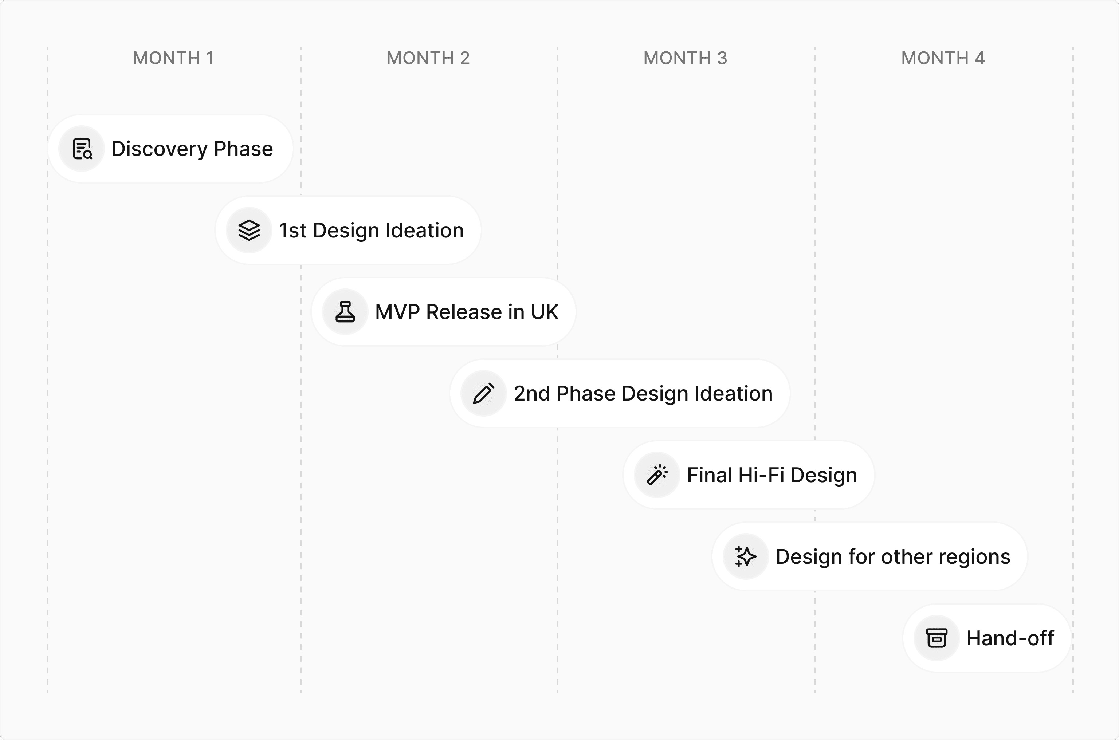
Task: Click the pencil icon in 2nd Phase Design
Action: click(x=484, y=394)
